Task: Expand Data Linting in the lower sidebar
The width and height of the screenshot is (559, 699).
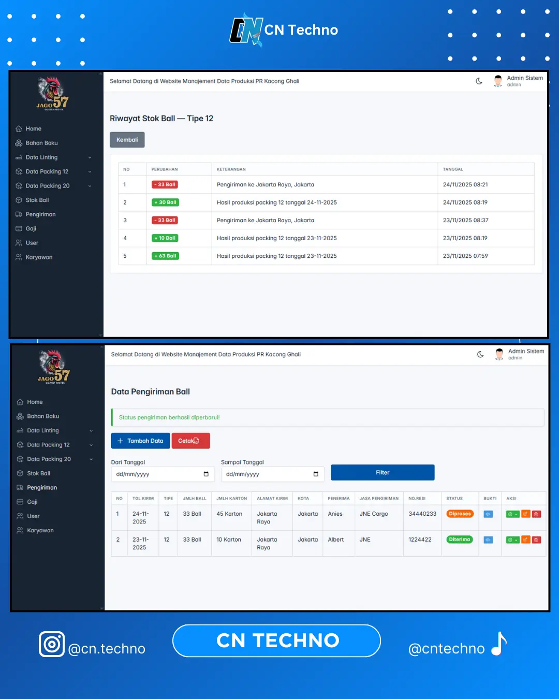Action: [54, 431]
